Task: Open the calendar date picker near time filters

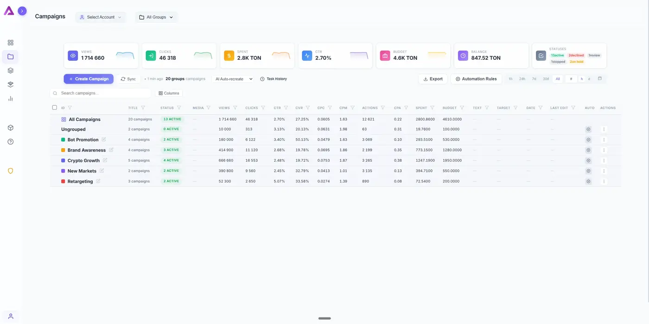Action: click(x=599, y=79)
